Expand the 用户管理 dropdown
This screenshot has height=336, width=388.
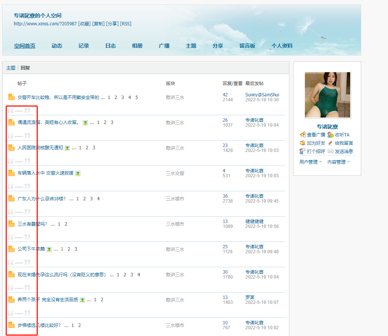point(311,162)
